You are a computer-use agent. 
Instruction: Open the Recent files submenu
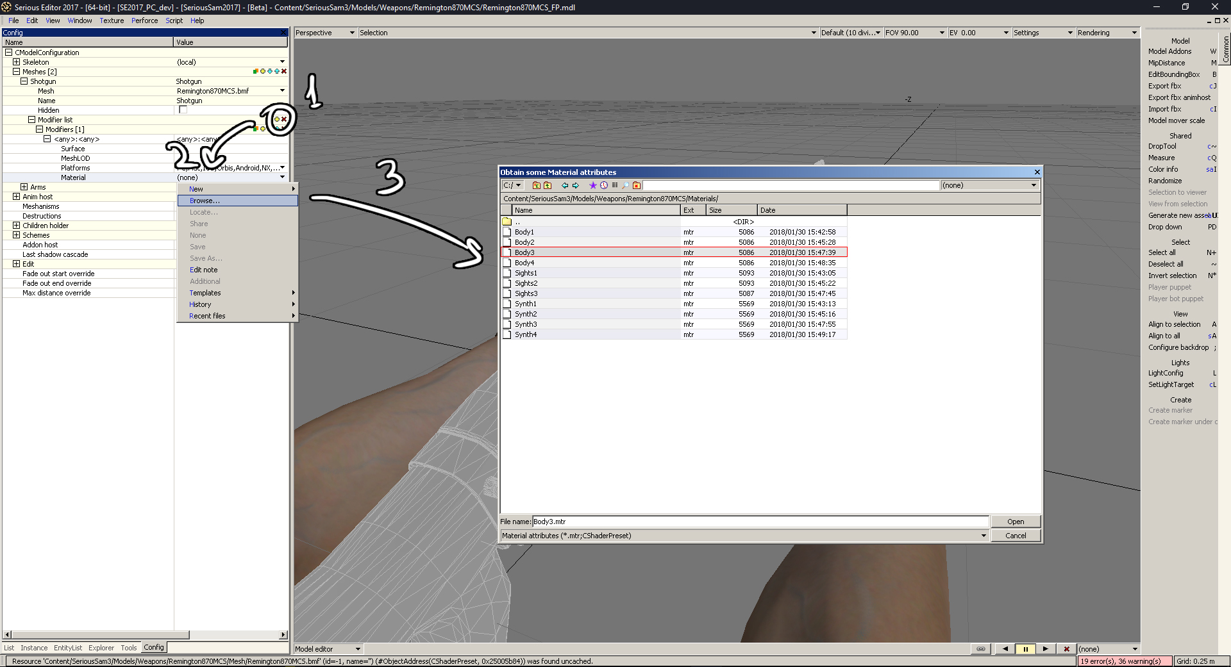point(238,316)
